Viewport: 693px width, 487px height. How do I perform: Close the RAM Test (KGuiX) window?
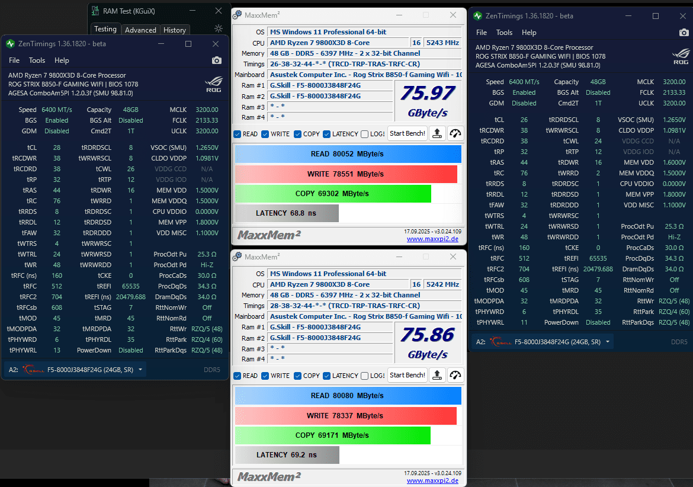pyautogui.click(x=219, y=11)
